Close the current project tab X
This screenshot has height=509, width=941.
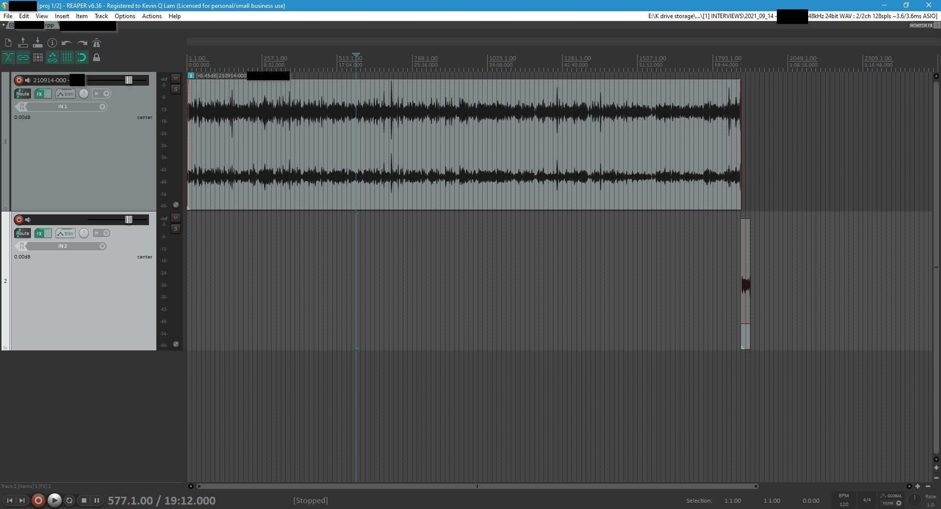(11, 25)
